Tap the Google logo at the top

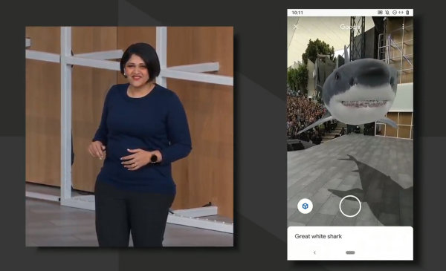(350, 27)
